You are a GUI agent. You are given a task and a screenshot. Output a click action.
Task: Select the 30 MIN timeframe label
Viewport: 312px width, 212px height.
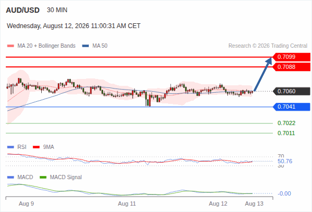(57, 10)
